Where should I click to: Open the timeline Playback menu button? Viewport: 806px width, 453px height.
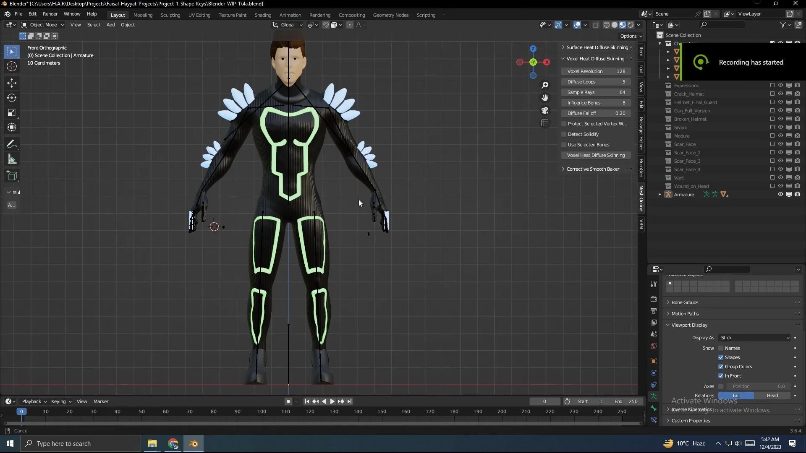pos(34,401)
